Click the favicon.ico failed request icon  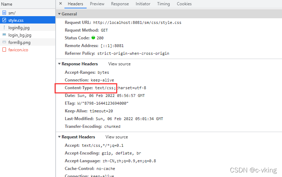[4, 50]
